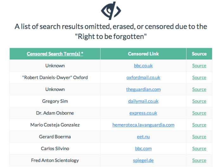Click the Source column header
This screenshot has width=223, height=167.
199,54
